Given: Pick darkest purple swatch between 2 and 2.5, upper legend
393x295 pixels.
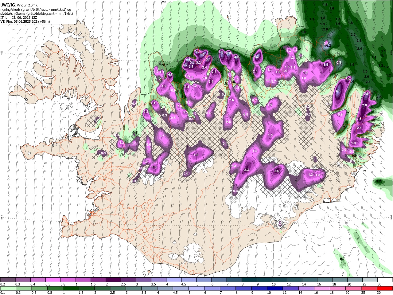Looking at the screenshot, I should tap(113, 280).
